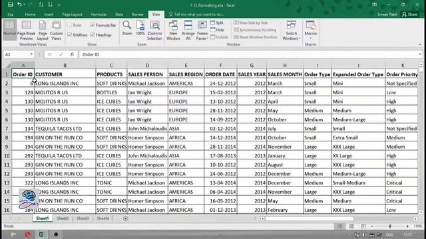Open the Insert tab
The height and width of the screenshot is (239, 426).
coord(49,15)
